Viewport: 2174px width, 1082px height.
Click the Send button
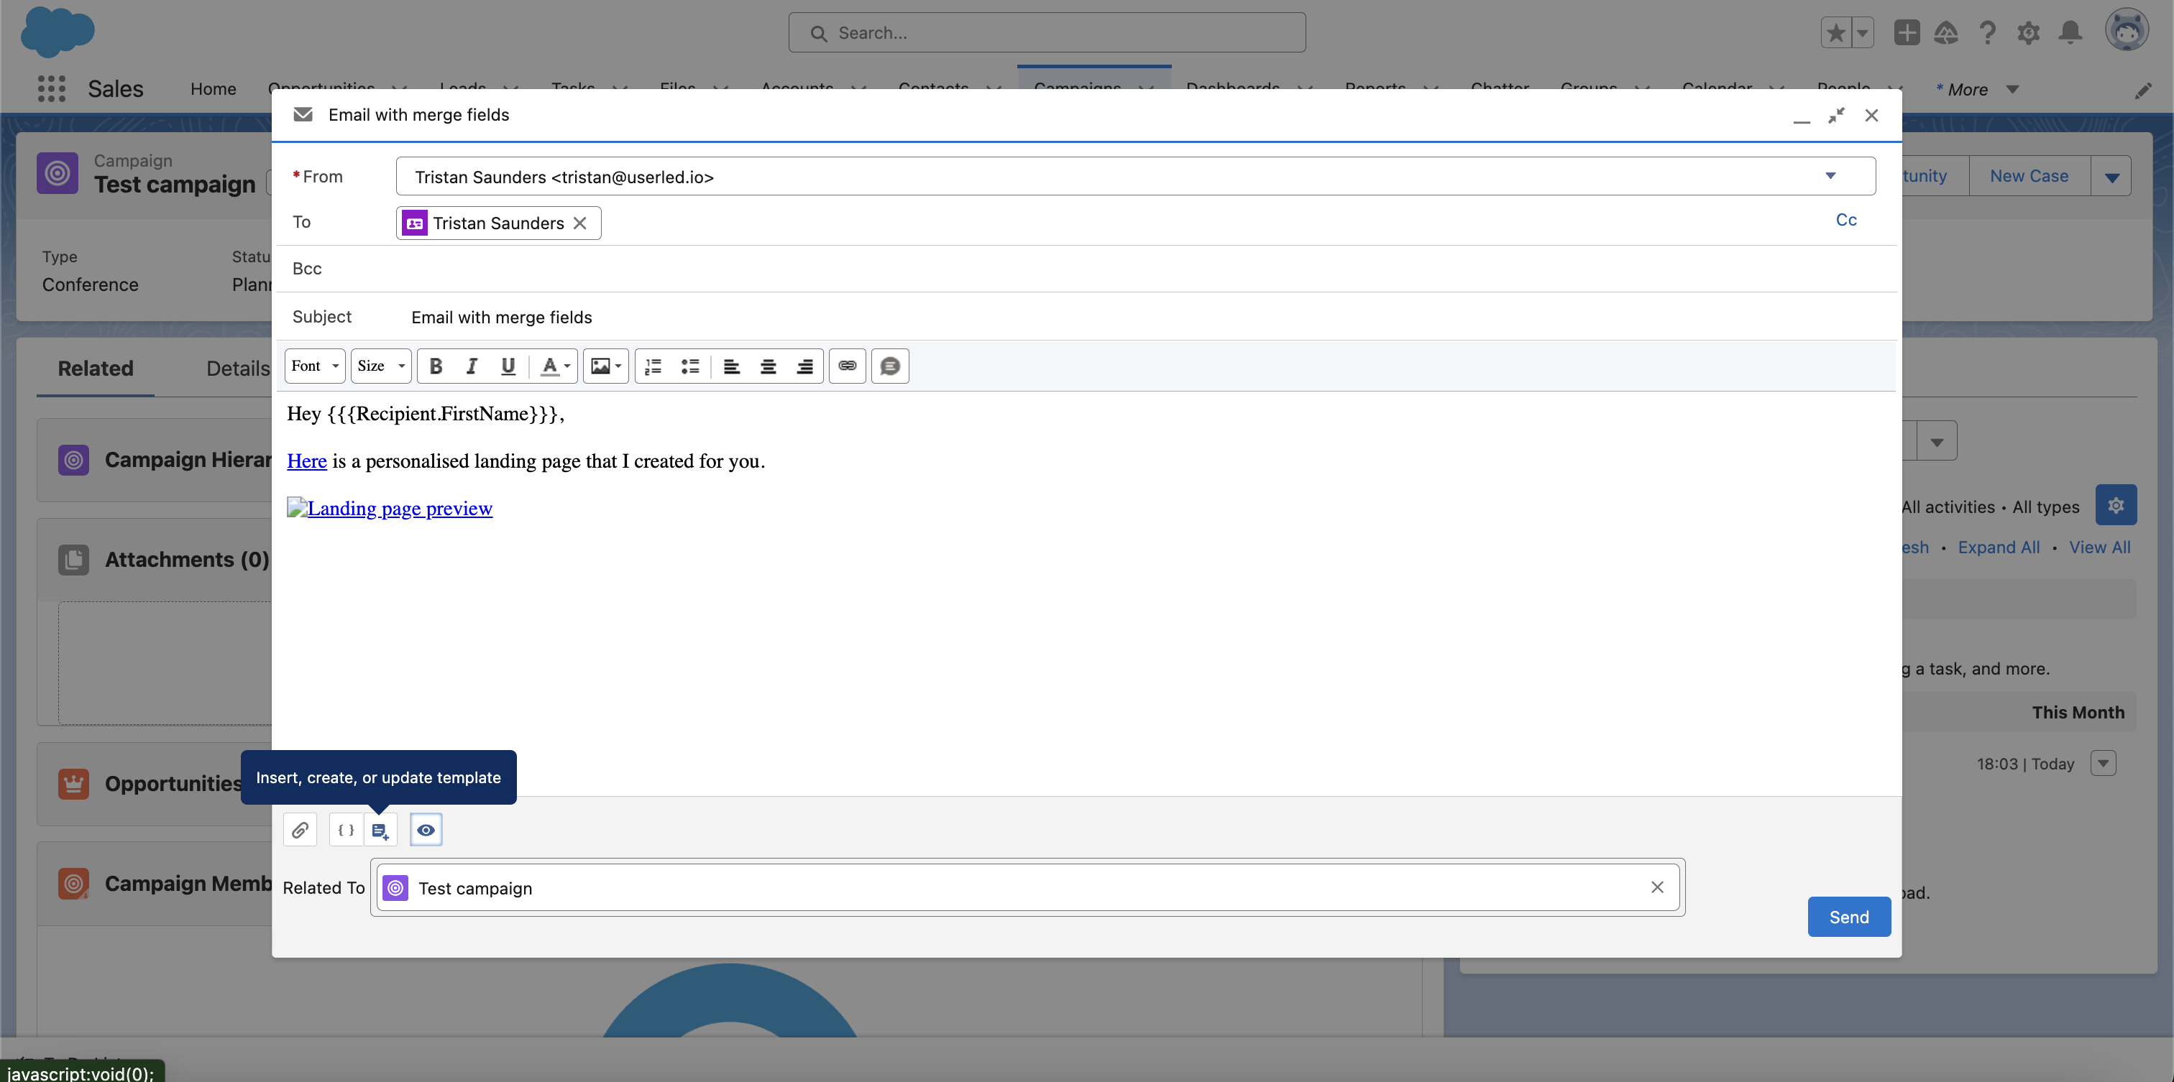click(x=1848, y=917)
